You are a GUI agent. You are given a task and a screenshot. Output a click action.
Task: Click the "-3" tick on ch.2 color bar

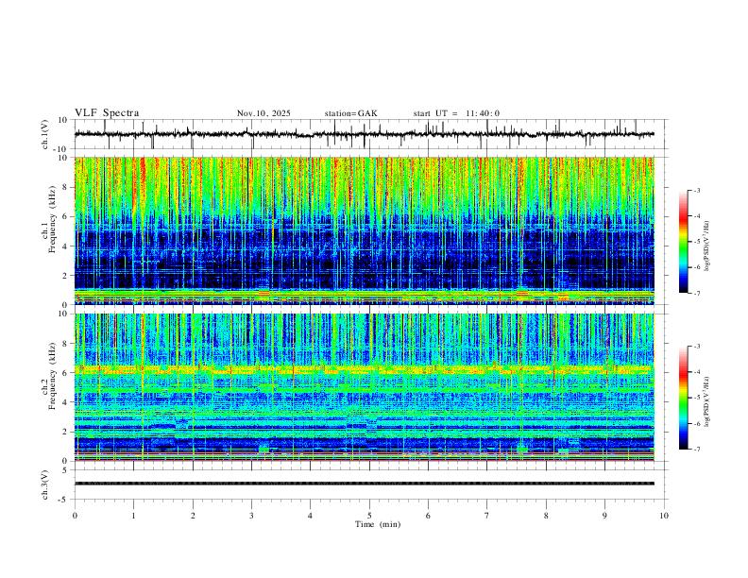(697, 347)
